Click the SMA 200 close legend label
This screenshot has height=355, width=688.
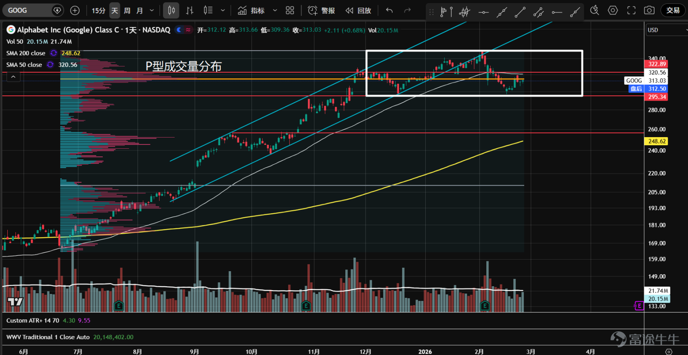click(x=26, y=53)
